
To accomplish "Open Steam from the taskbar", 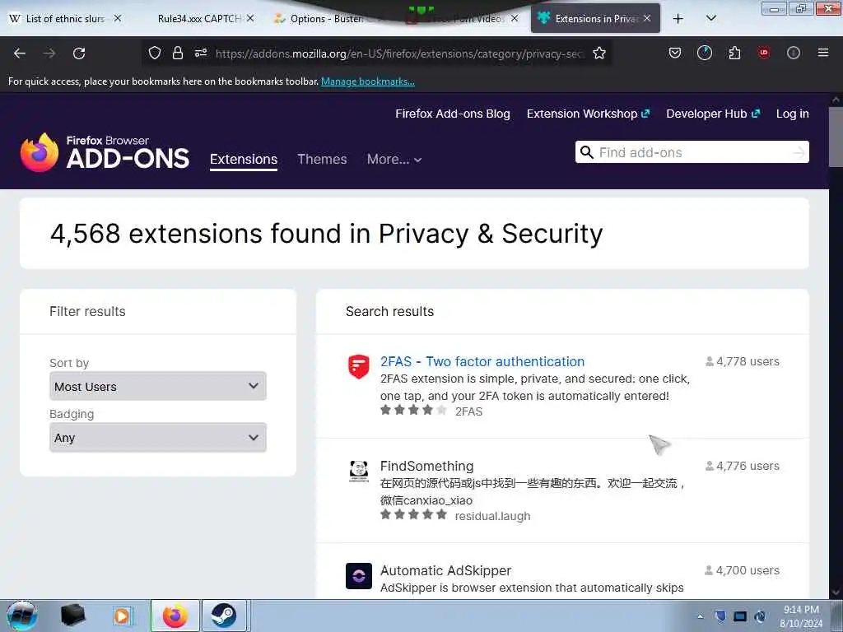I will (224, 616).
